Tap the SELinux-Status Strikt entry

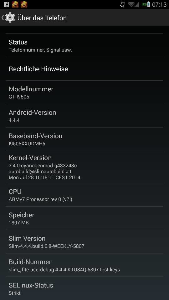click(84, 288)
